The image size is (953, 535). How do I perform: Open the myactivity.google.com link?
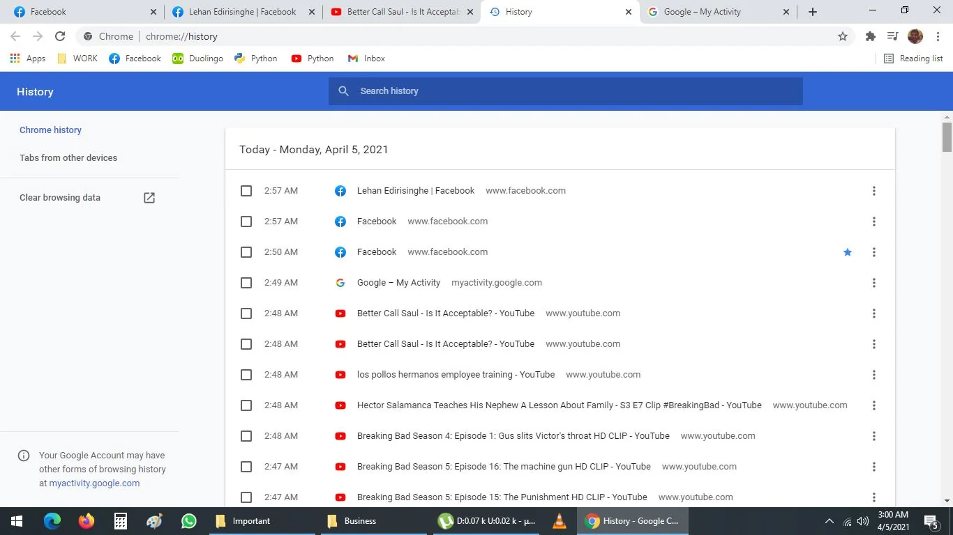click(x=94, y=483)
